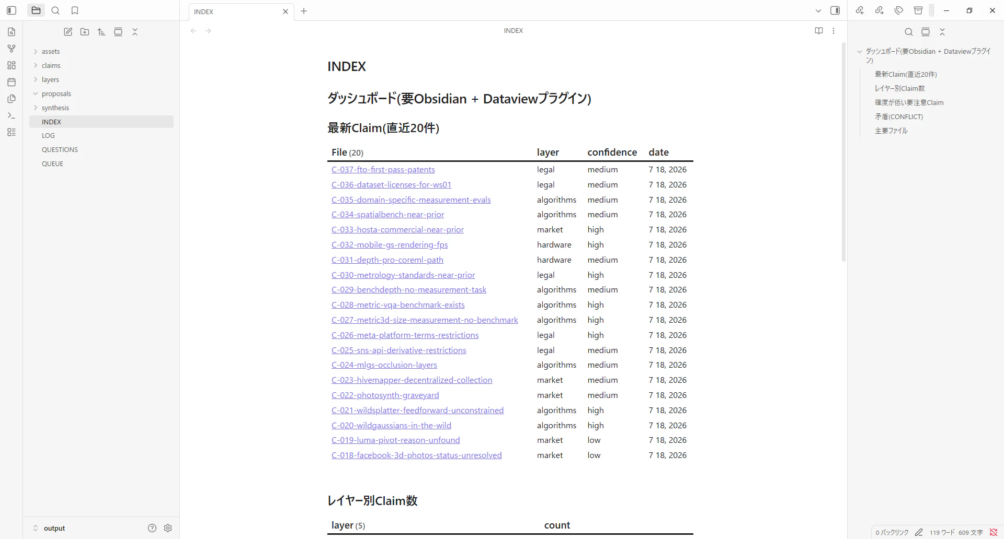Create a new note in file explorer

coord(68,32)
